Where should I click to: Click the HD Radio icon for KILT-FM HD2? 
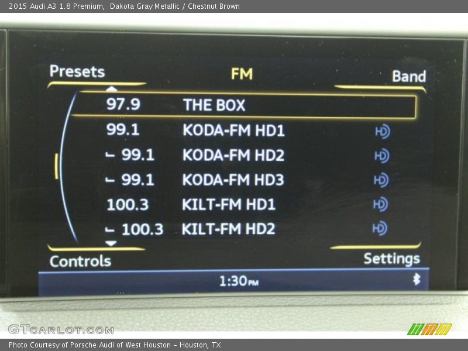(380, 228)
